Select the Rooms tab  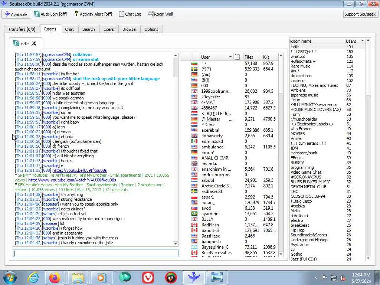pyautogui.click(x=50, y=29)
